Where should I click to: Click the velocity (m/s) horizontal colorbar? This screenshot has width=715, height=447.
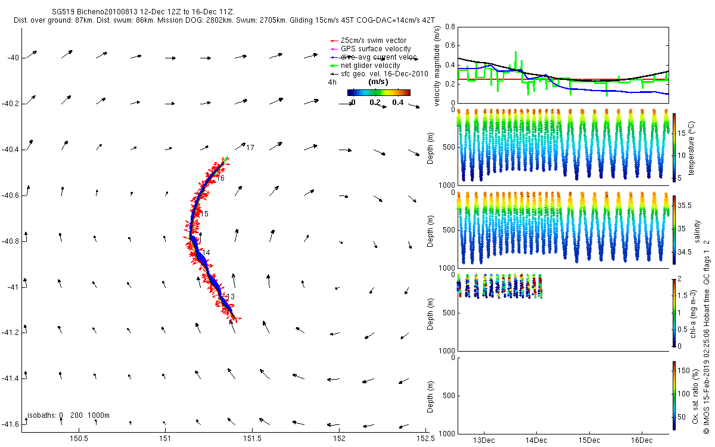379,92
